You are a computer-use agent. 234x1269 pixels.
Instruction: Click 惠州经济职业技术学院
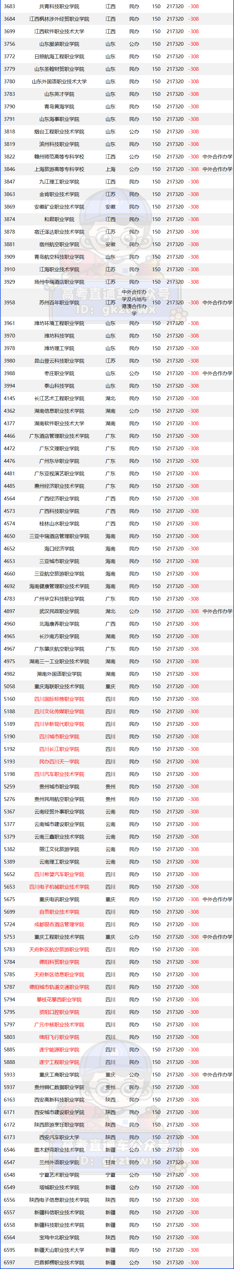59,486
